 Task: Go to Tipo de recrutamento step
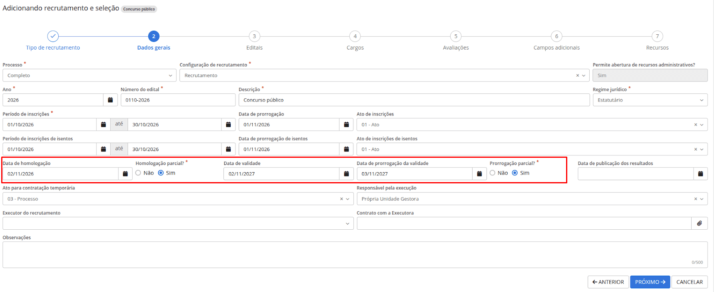pyautogui.click(x=53, y=41)
